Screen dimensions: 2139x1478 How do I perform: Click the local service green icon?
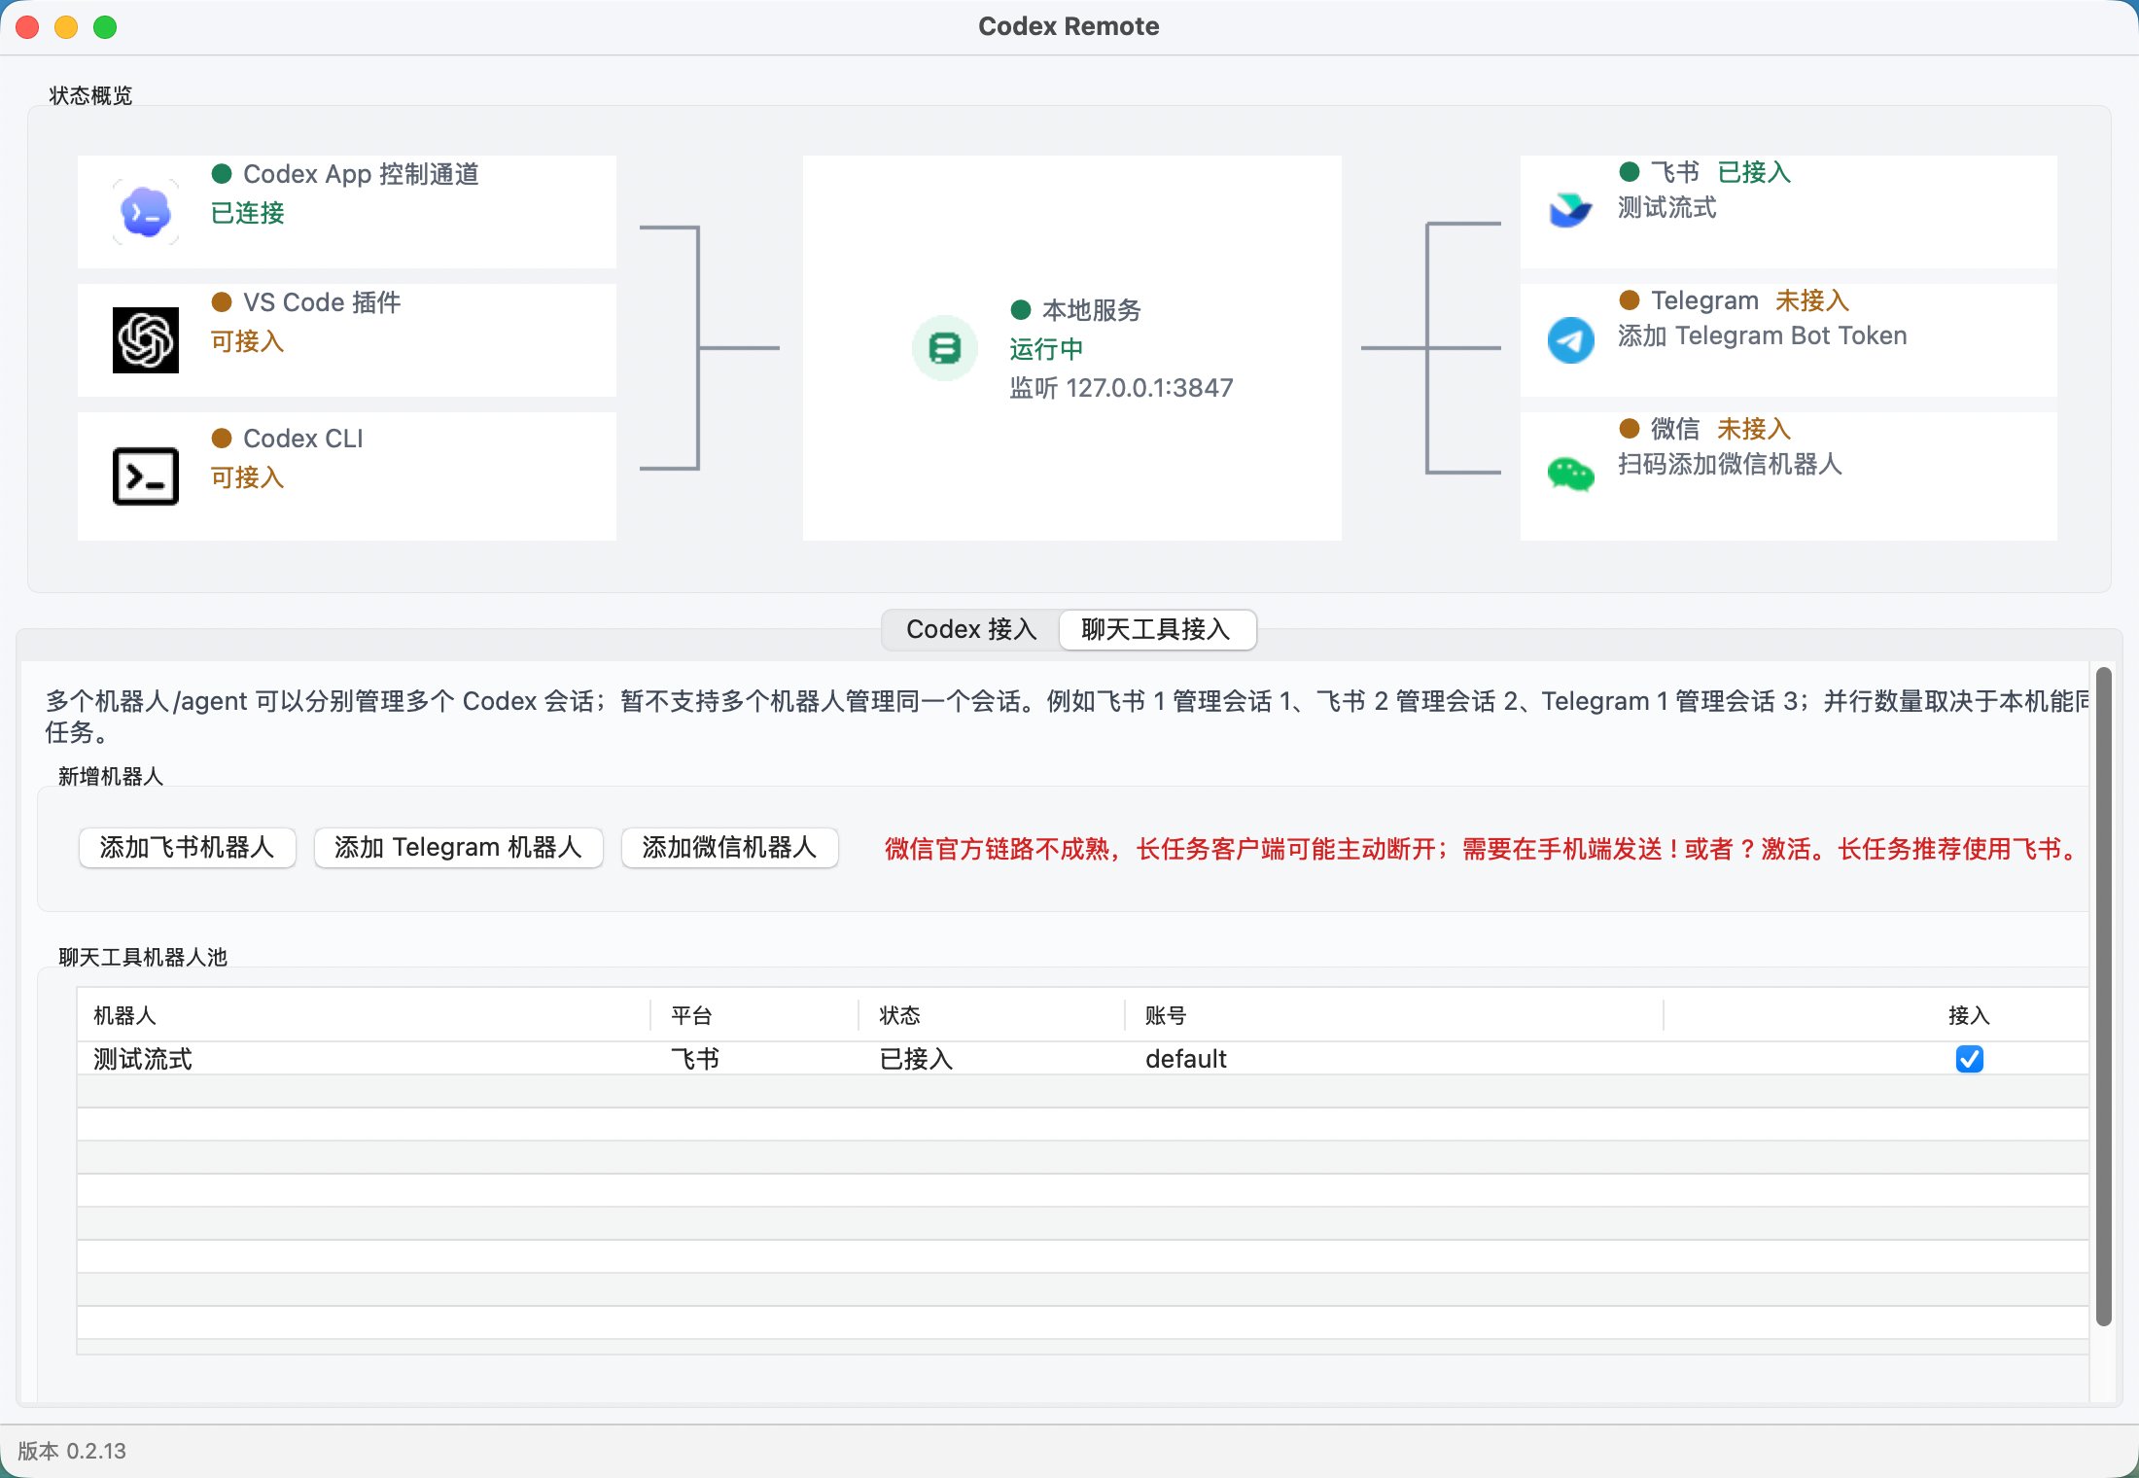tap(944, 348)
